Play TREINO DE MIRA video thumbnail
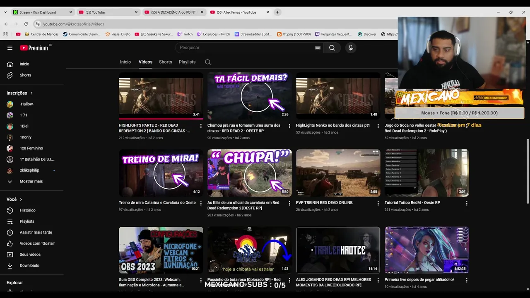530x298 pixels. click(x=161, y=173)
